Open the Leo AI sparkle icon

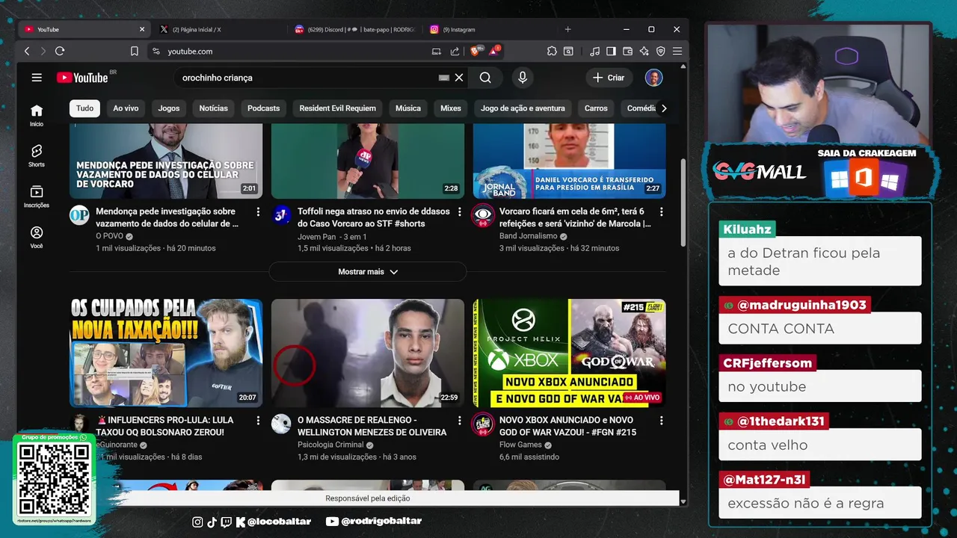pyautogui.click(x=644, y=52)
